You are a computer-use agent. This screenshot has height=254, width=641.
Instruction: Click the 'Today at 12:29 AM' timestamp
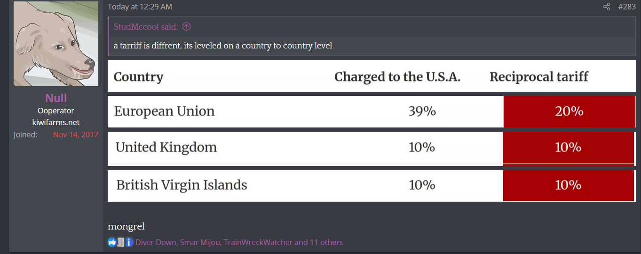(140, 7)
